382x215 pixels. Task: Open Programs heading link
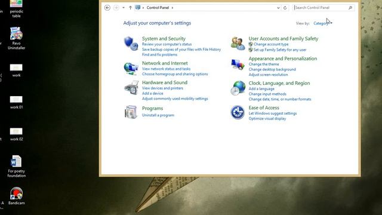[153, 108]
